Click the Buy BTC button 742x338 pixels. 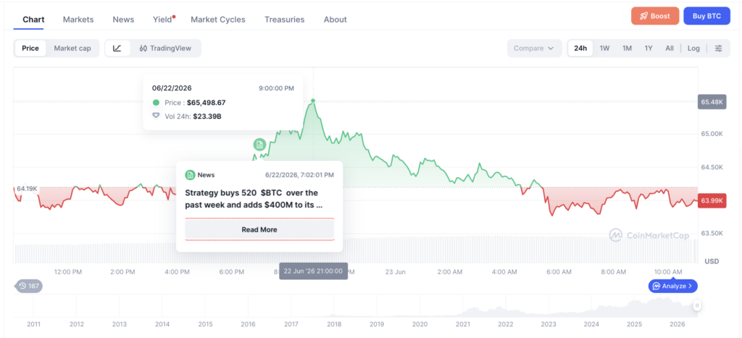pos(706,16)
